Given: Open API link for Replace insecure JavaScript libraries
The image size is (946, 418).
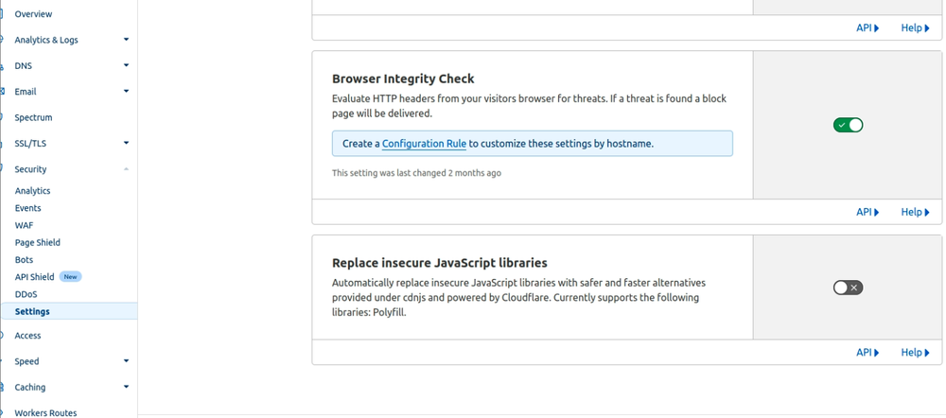Looking at the screenshot, I should [x=867, y=352].
